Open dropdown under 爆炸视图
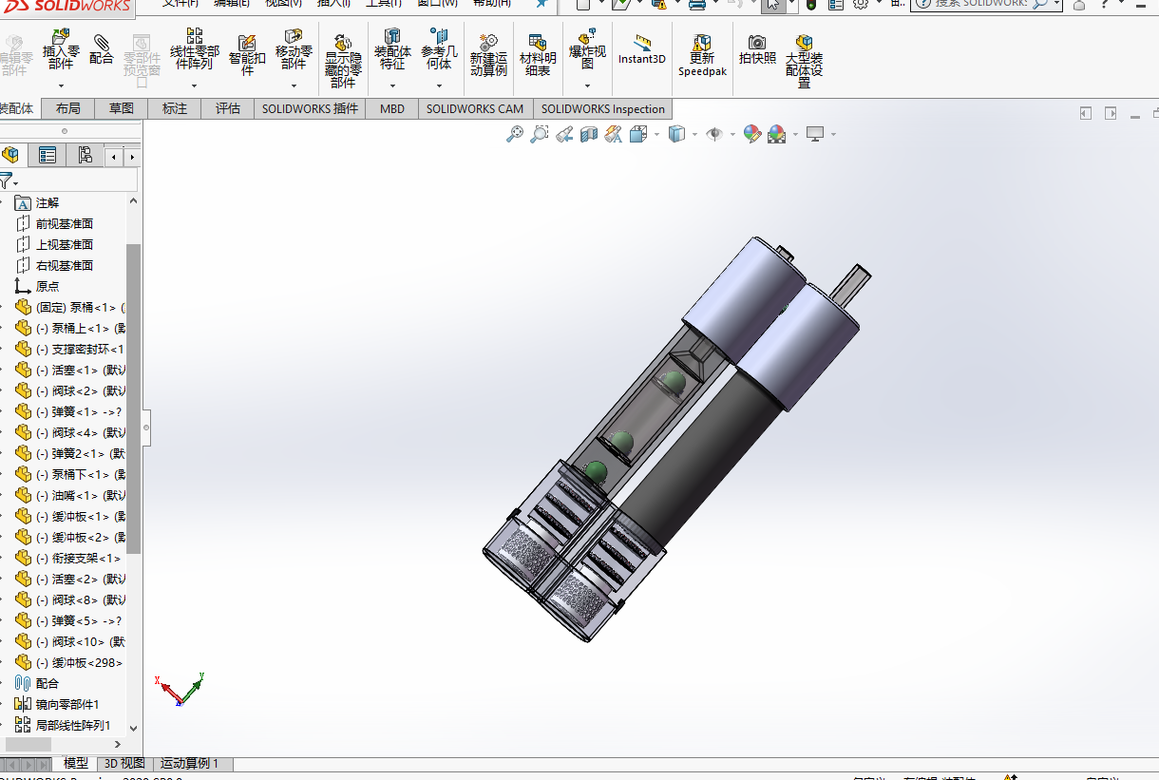 (x=587, y=86)
